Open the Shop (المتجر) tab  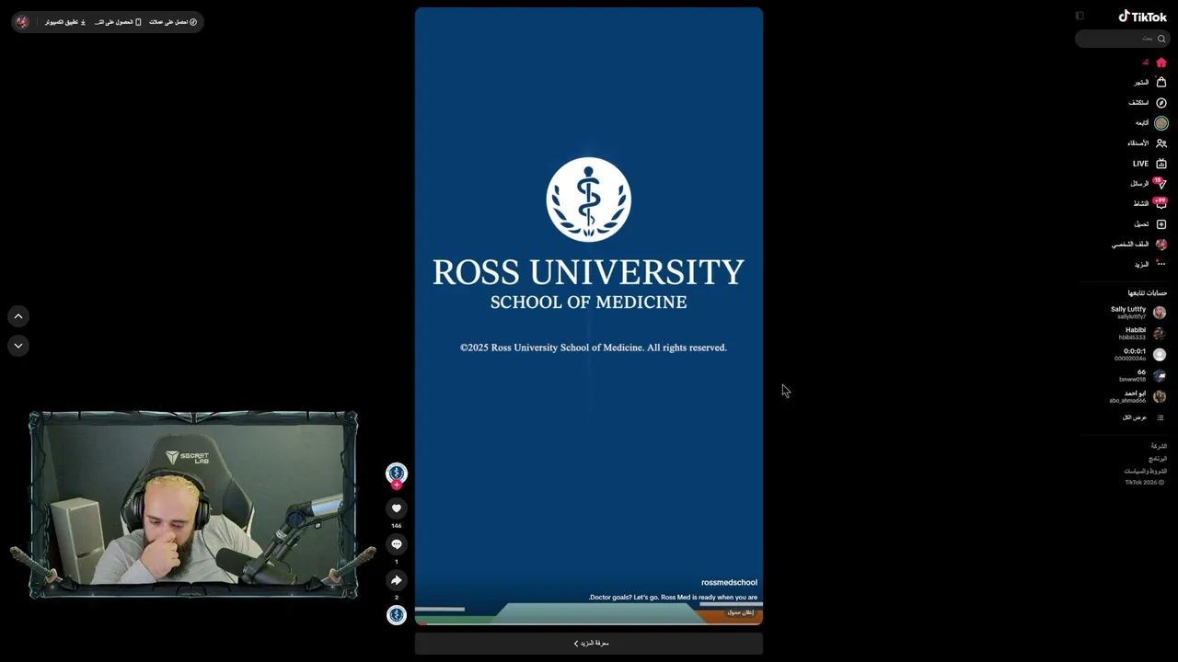click(x=1150, y=83)
